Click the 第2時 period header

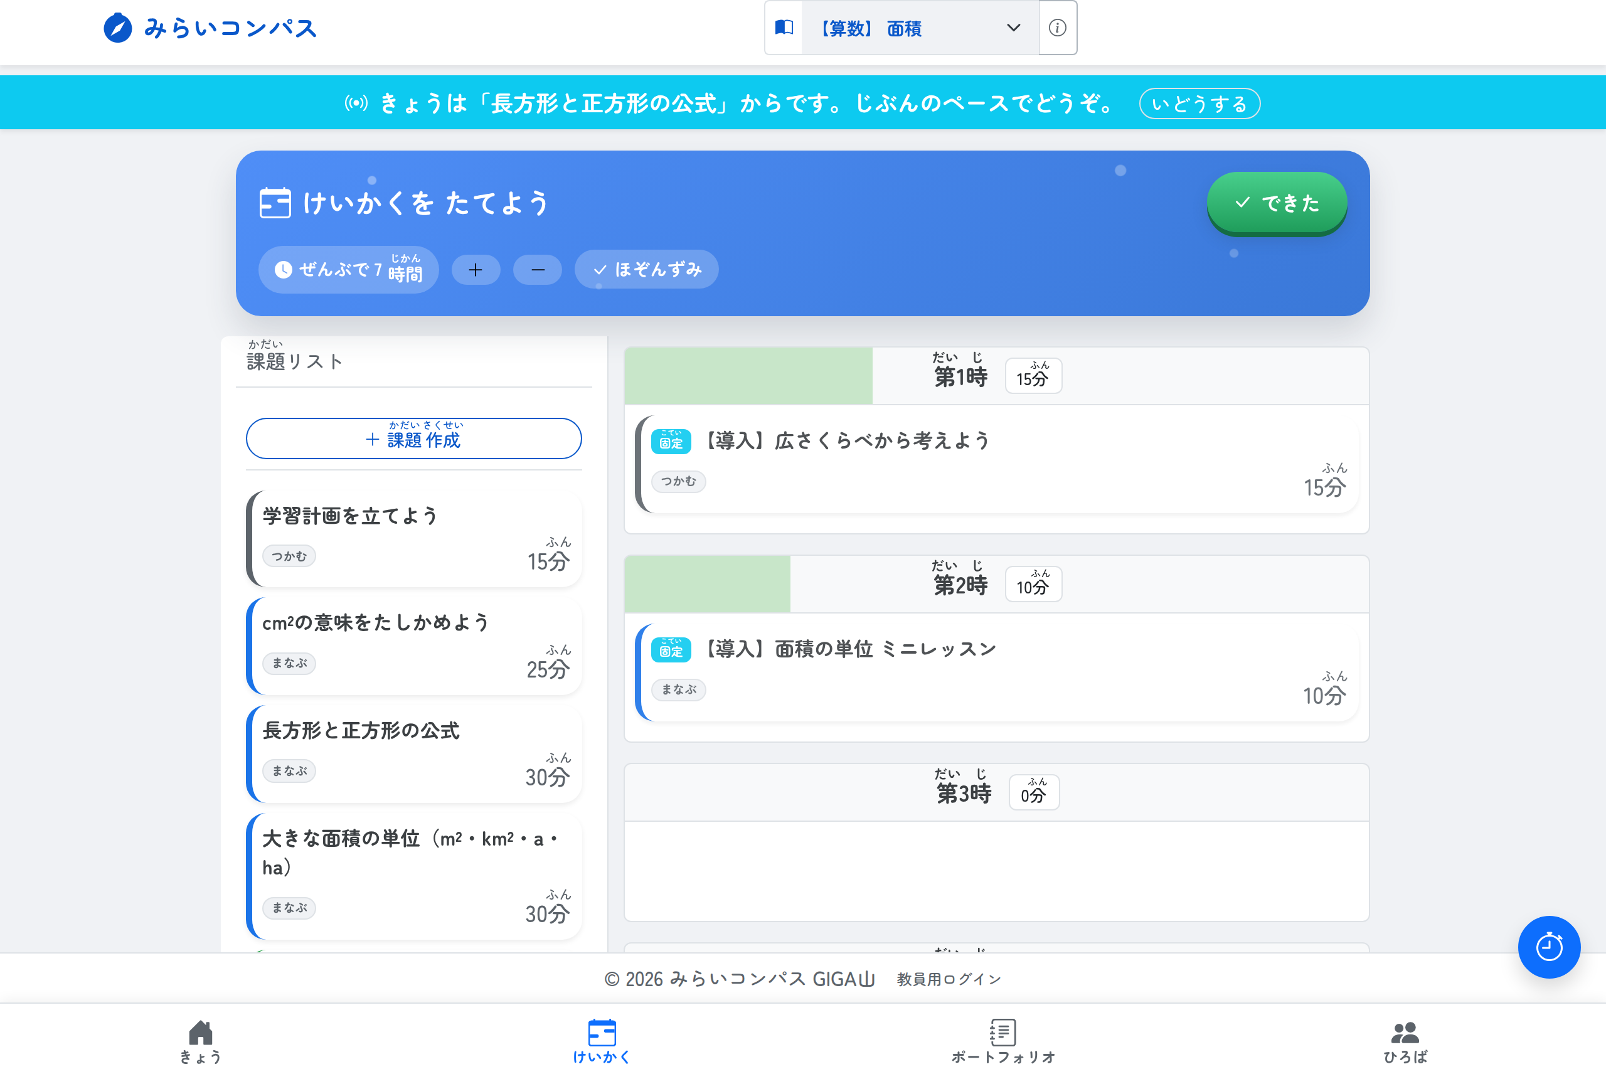coord(996,584)
